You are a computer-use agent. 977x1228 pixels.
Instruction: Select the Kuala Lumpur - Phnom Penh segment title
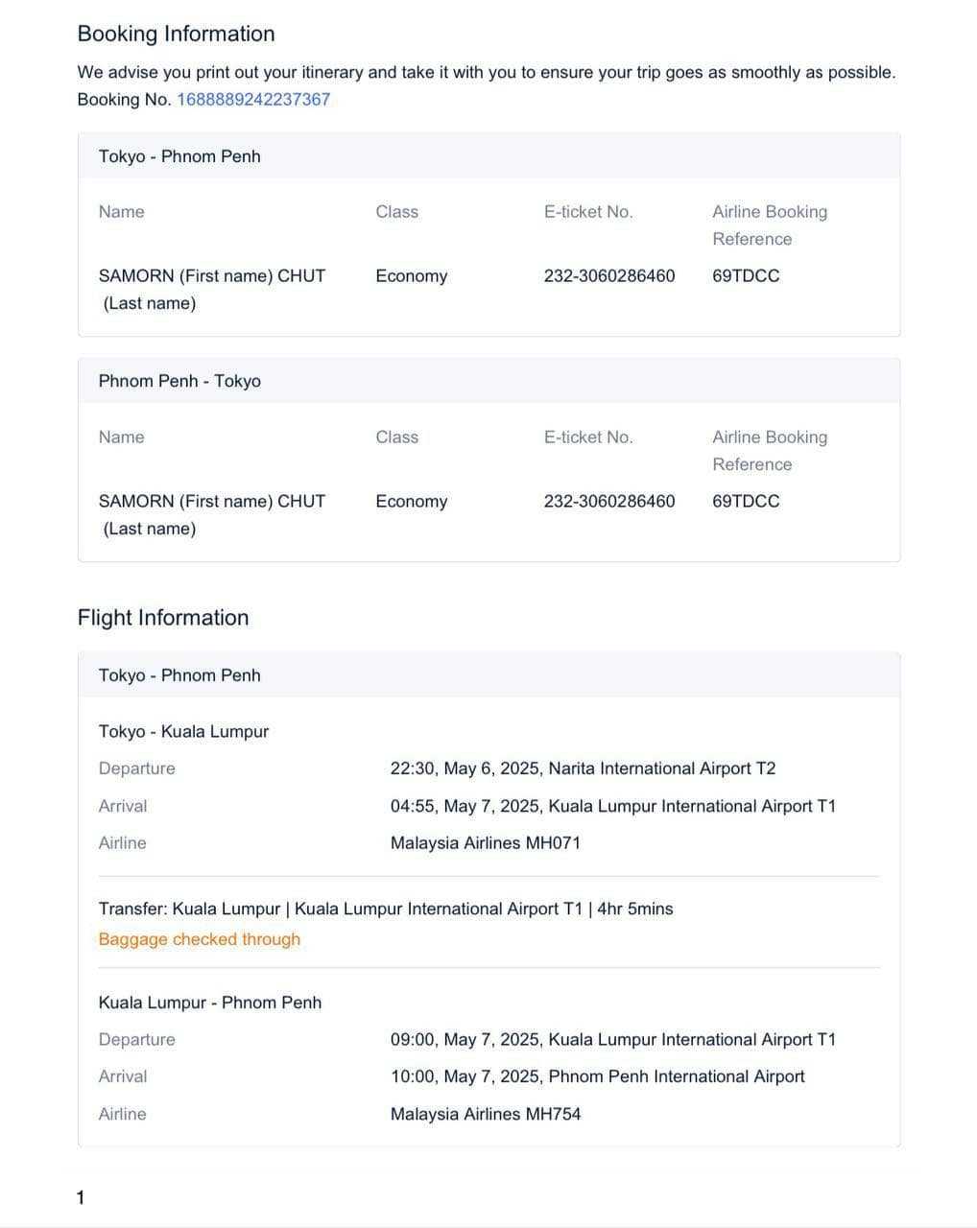210,1003
